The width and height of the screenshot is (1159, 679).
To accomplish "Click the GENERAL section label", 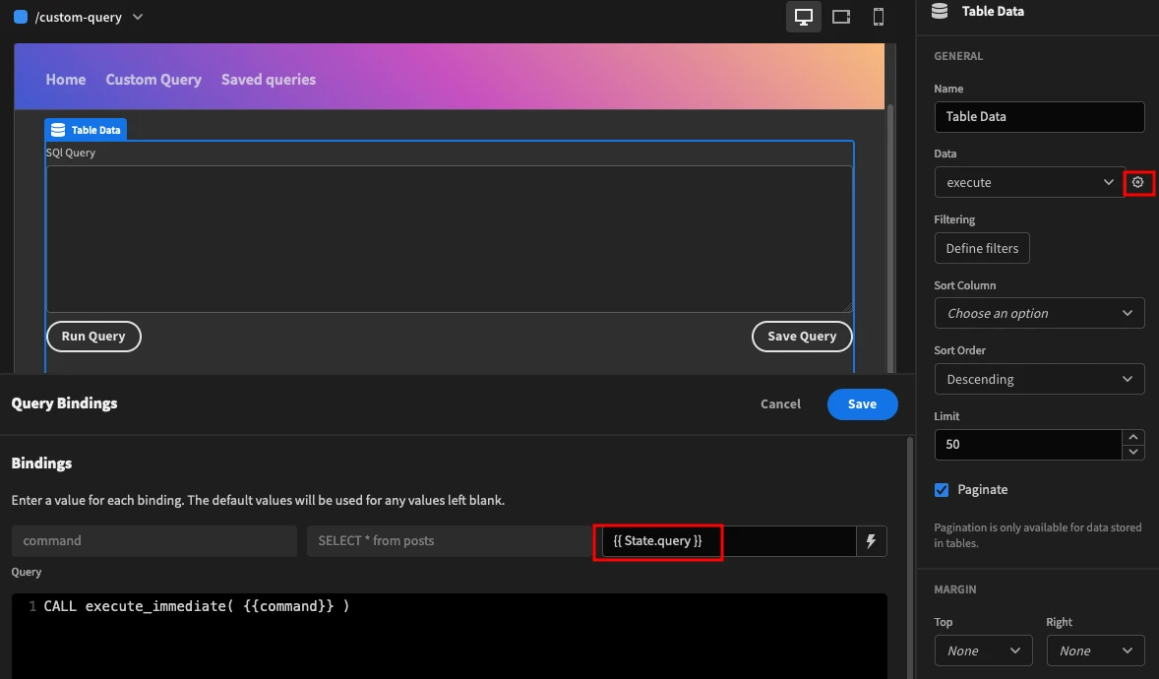I will 958,56.
